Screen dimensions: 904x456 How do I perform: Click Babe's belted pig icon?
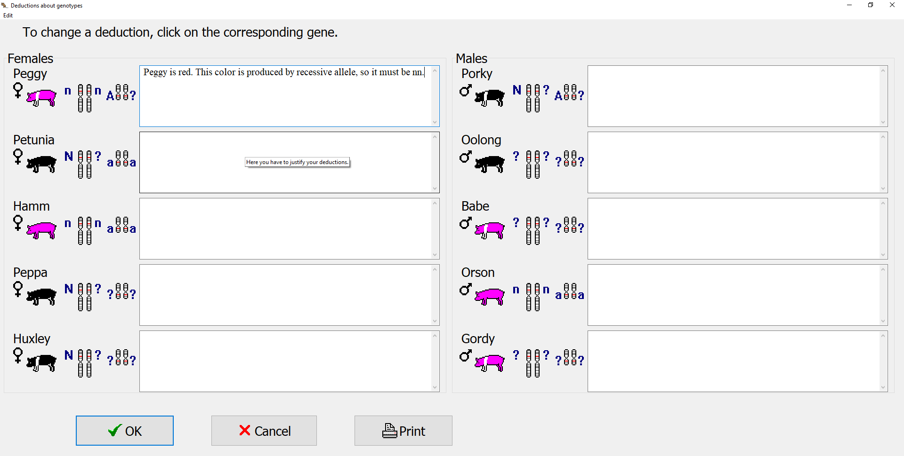coord(490,230)
